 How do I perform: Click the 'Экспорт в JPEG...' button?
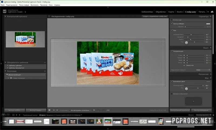tap(15, 110)
